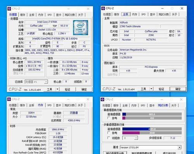Open the processor selection dropdown

point(36,82)
